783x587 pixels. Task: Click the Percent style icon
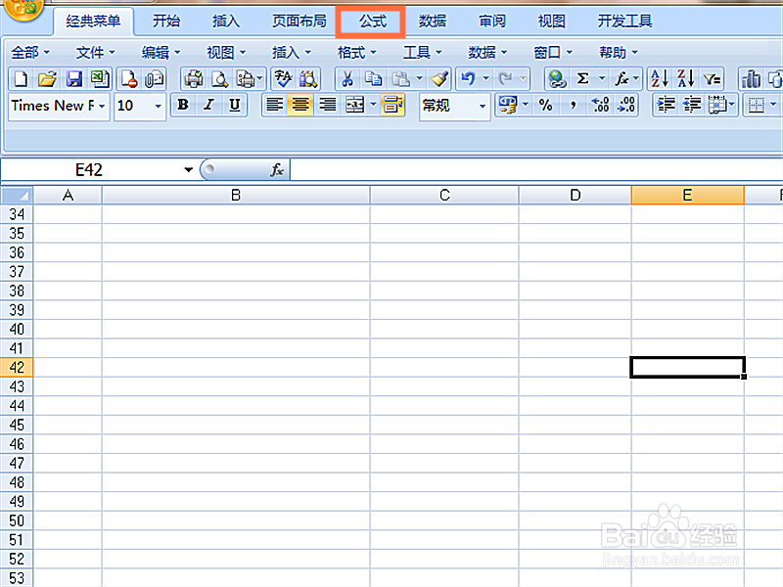click(x=545, y=106)
